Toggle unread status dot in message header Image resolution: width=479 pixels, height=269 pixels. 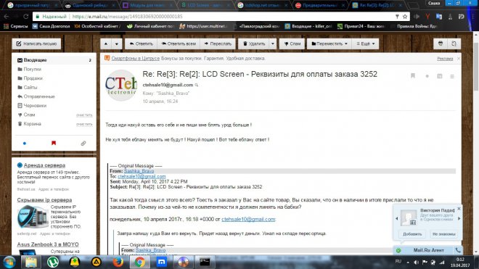click(427, 76)
